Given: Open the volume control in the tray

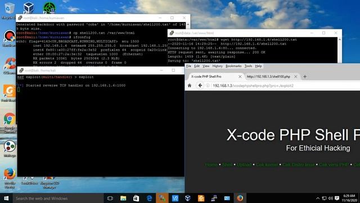Looking at the screenshot, I should pyautogui.click(x=331, y=198).
